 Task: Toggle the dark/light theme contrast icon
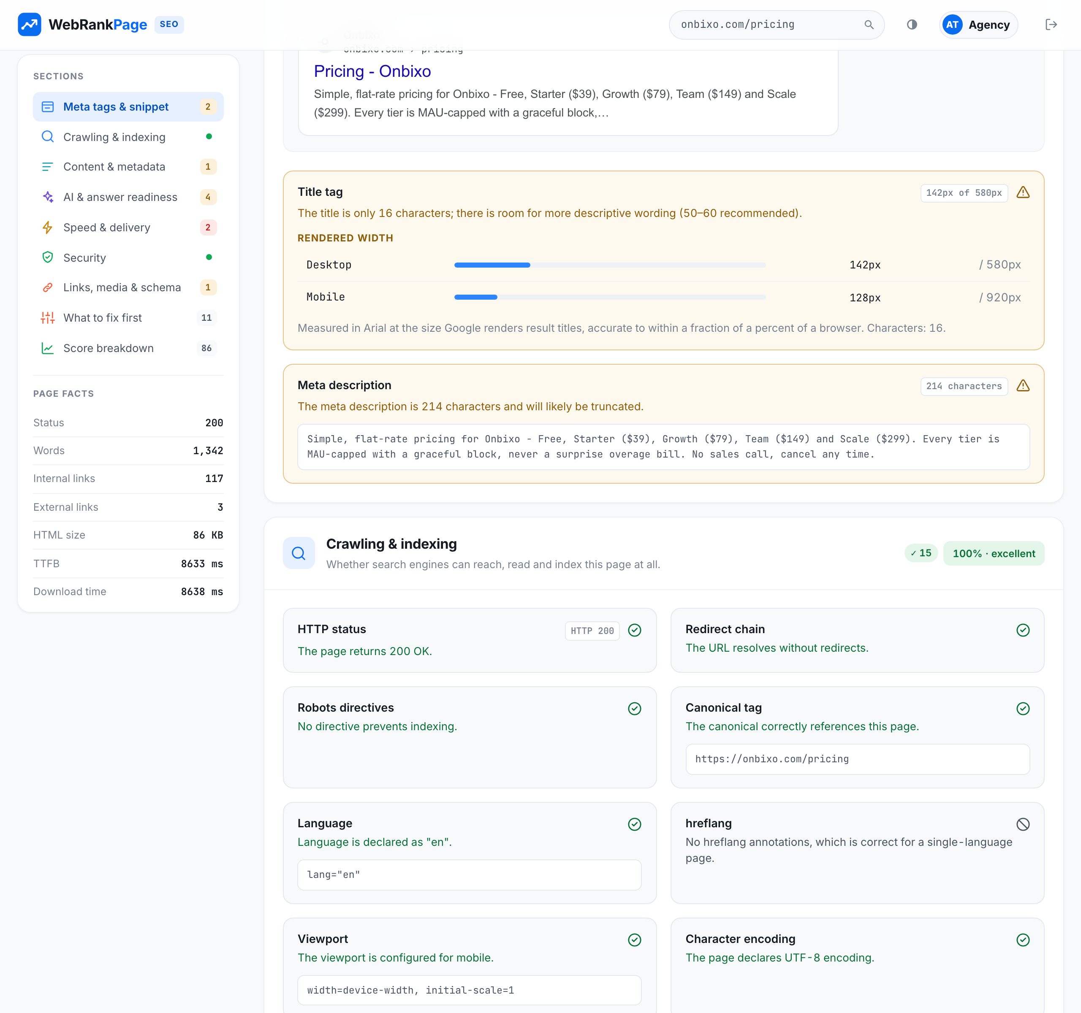coord(912,24)
